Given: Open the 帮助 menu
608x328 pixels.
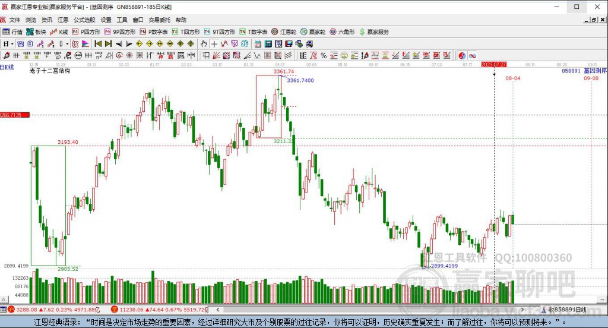Looking at the screenshot, I should pos(180,20).
